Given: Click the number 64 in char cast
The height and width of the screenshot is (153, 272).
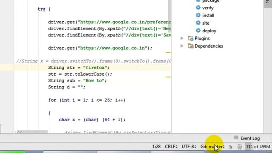Looking at the screenshot, I should pyautogui.click(x=107, y=119).
